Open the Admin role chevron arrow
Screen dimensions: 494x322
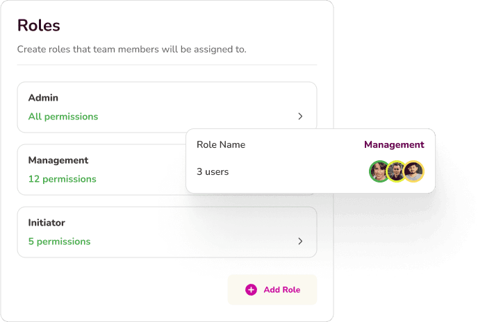click(300, 117)
